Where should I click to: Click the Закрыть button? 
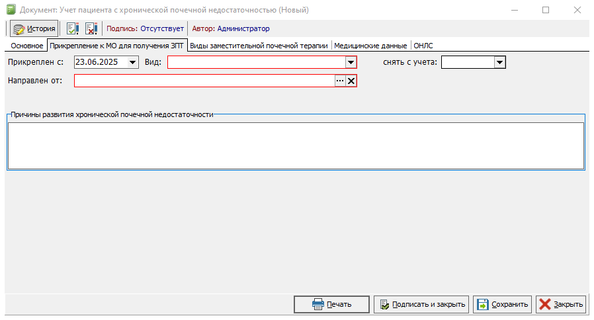click(x=561, y=305)
